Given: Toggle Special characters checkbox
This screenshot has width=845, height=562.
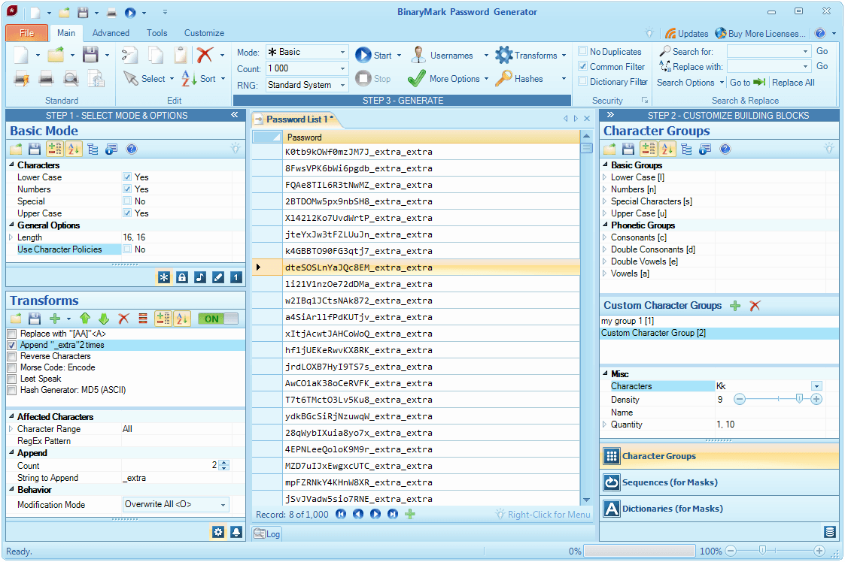Looking at the screenshot, I should point(127,201).
